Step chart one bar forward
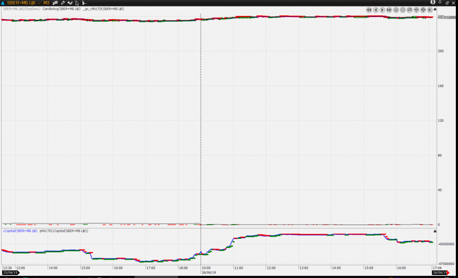The width and height of the screenshot is (458, 278). (382, 10)
